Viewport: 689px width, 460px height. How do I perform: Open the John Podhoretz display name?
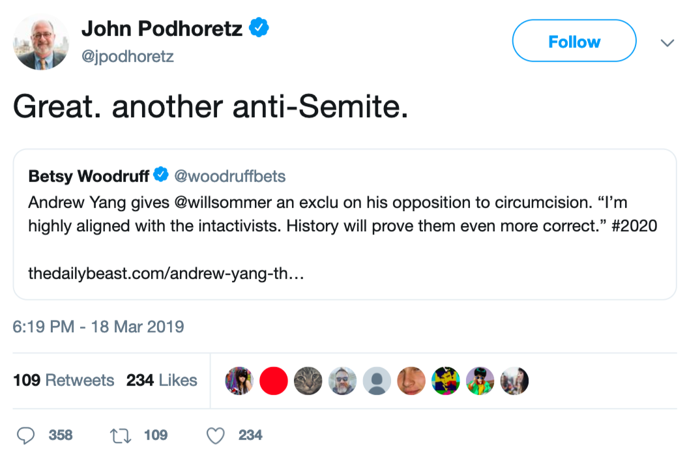coord(162,29)
